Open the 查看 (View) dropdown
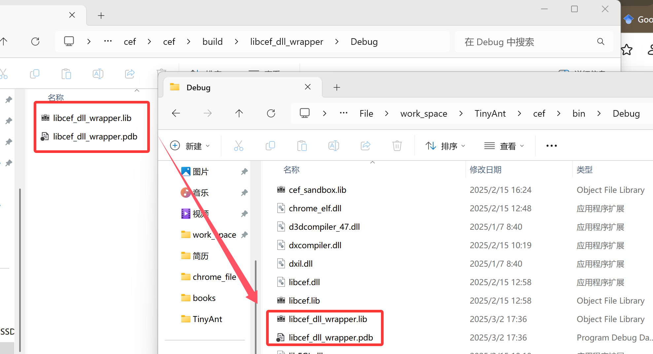Screen dimensions: 653x354 (504, 145)
